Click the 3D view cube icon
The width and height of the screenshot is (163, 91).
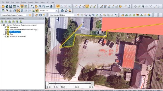[x=14, y=11]
